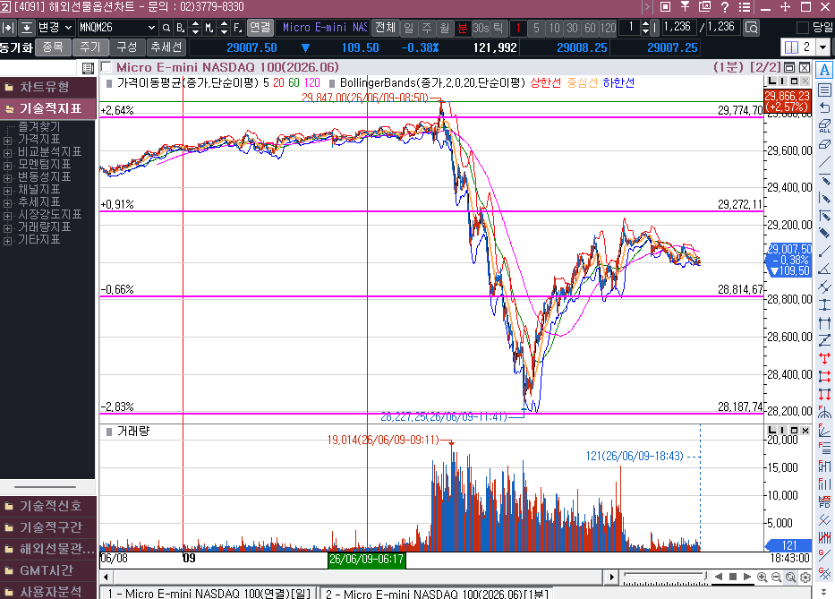Click the 1,236 bar count input field
The width and height of the screenshot is (835, 599).
[x=677, y=27]
